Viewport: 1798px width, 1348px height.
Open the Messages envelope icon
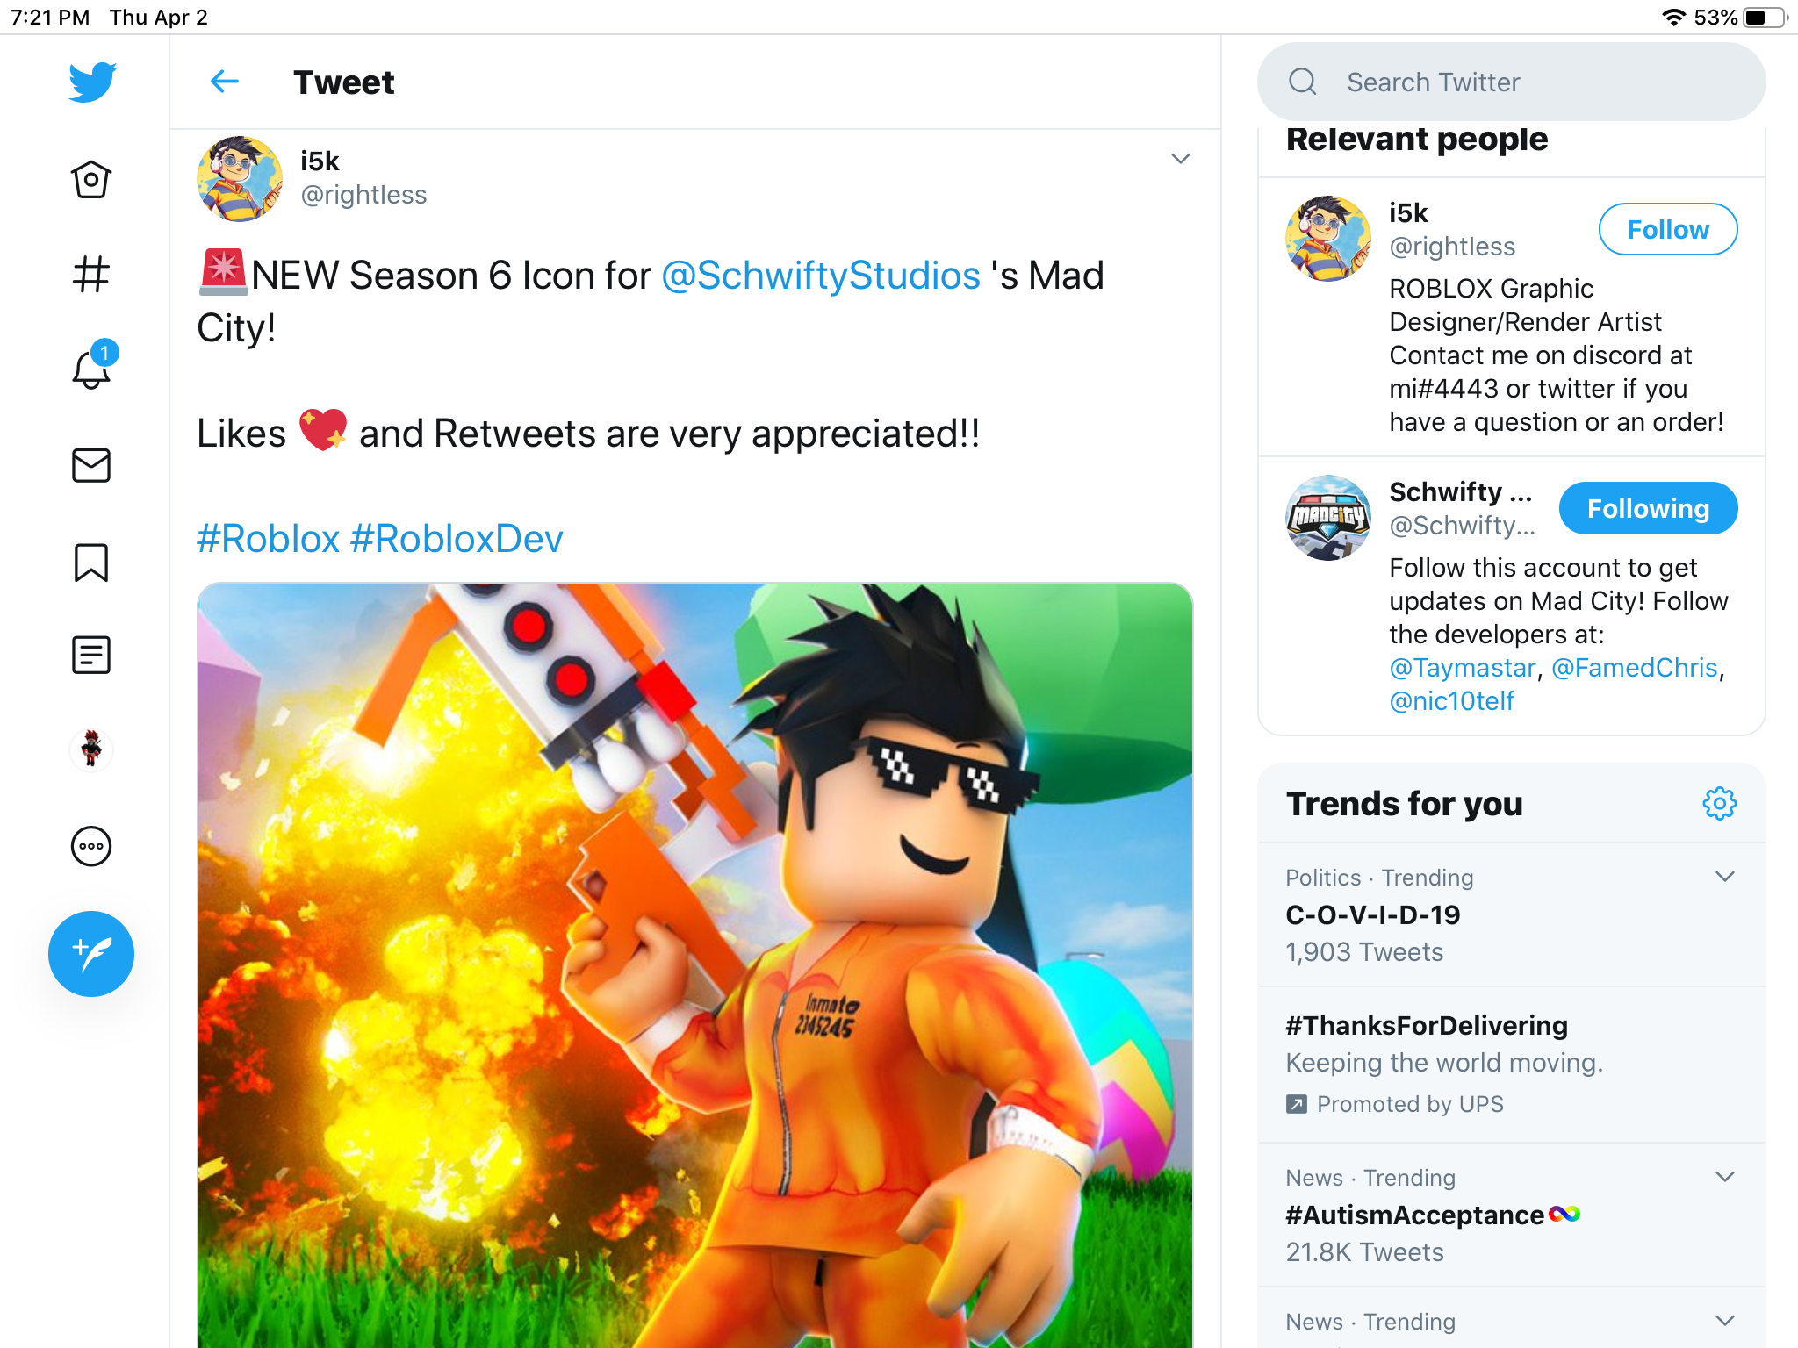click(91, 465)
